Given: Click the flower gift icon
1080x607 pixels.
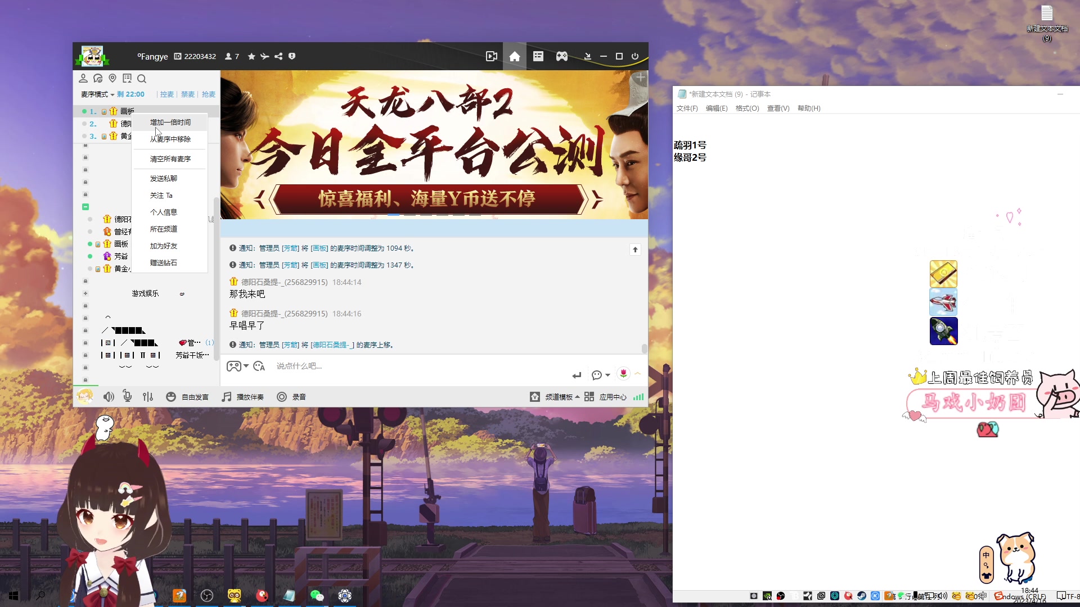Looking at the screenshot, I should 623,374.
